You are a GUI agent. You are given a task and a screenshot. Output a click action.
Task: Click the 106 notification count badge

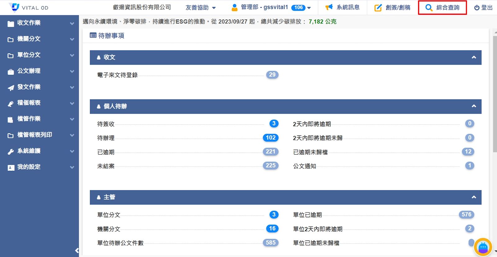(298, 7)
